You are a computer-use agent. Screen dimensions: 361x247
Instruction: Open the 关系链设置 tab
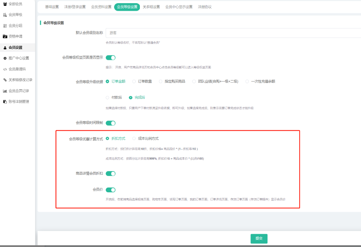151,7
